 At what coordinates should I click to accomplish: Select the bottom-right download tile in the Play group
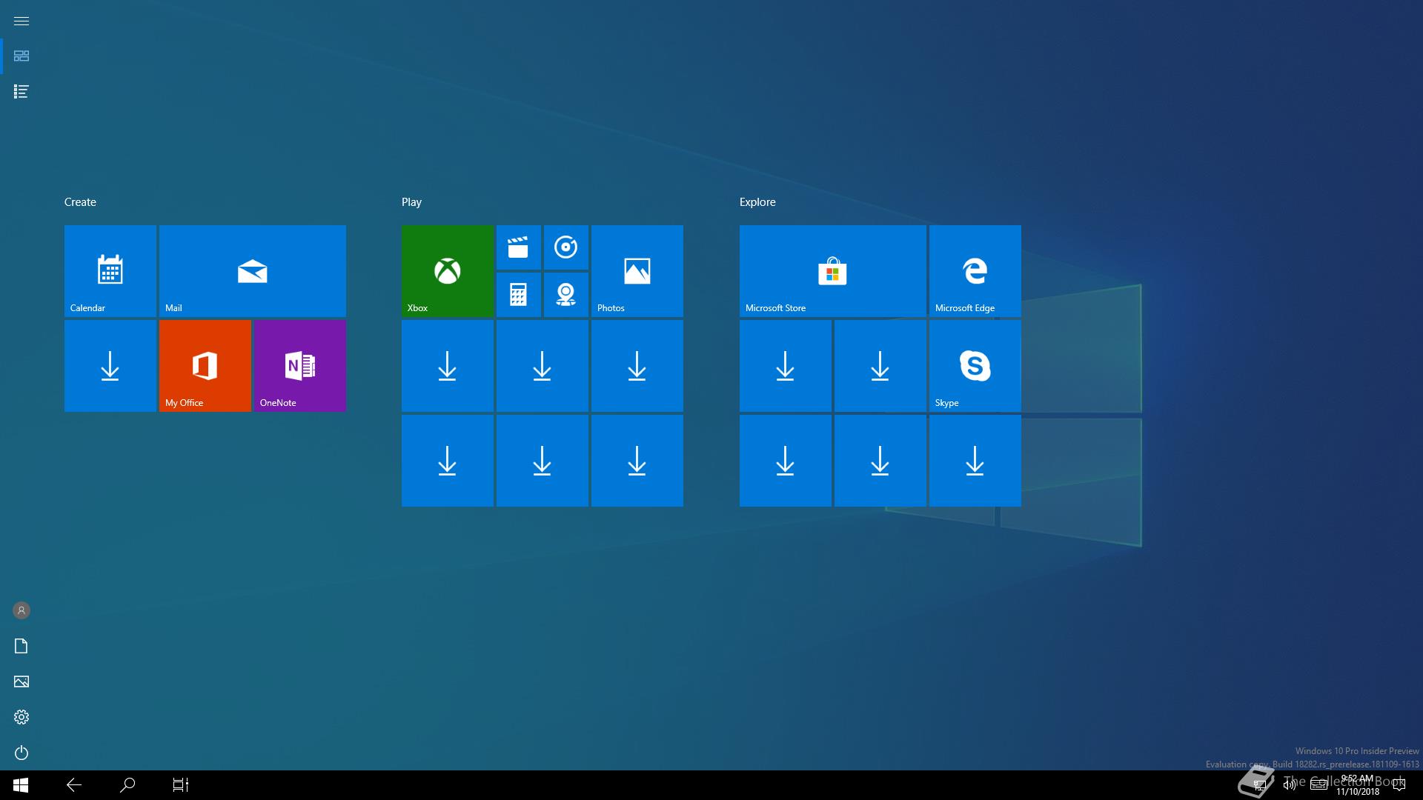coord(637,461)
